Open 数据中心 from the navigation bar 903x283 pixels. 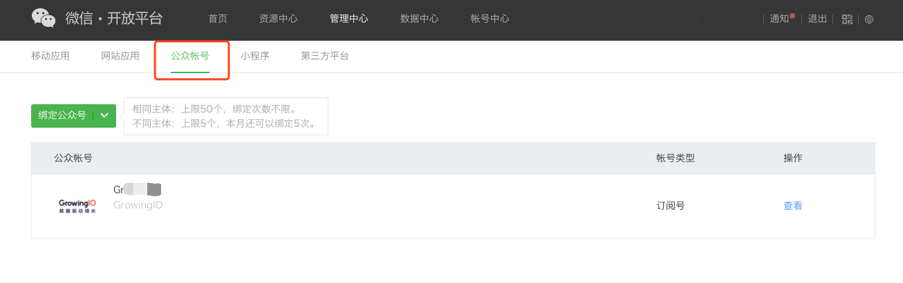(420, 19)
